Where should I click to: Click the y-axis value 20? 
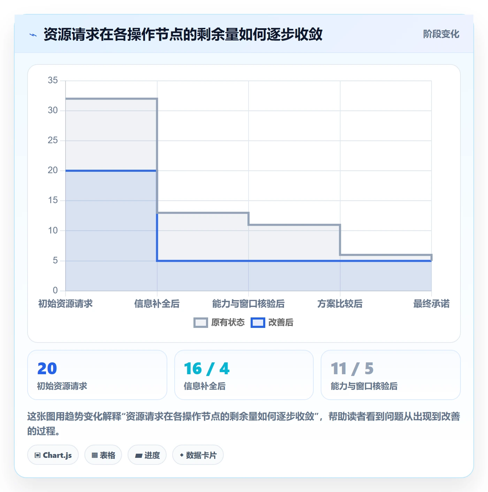click(53, 170)
